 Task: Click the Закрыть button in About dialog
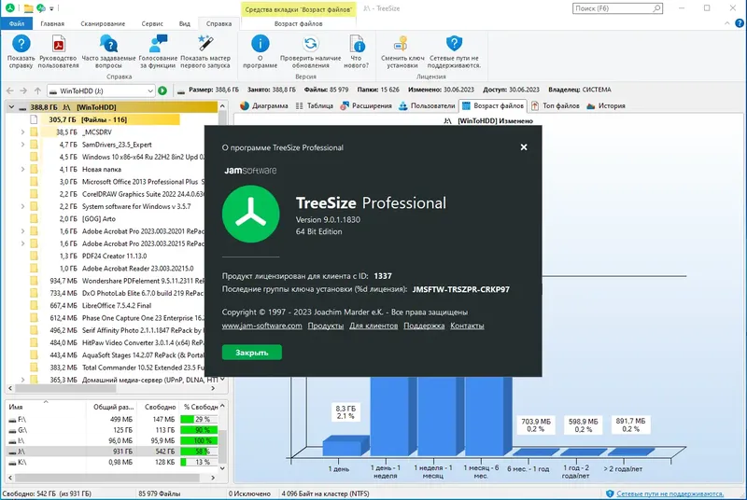pos(251,353)
